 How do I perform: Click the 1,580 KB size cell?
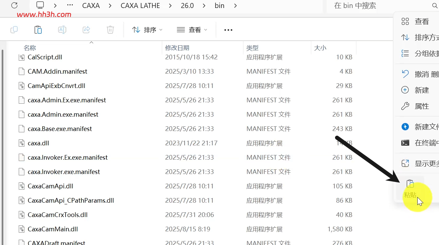pyautogui.click(x=340, y=229)
